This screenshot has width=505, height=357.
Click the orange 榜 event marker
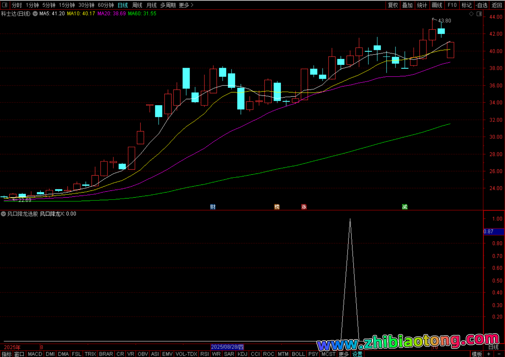[277, 207]
